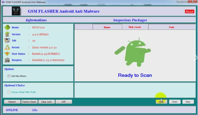Click the Name column header
Viewport: 198px width, 115px height.
[107, 27]
